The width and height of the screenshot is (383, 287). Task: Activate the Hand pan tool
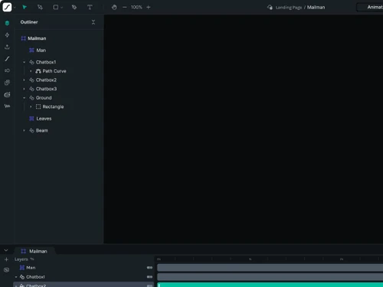click(114, 7)
